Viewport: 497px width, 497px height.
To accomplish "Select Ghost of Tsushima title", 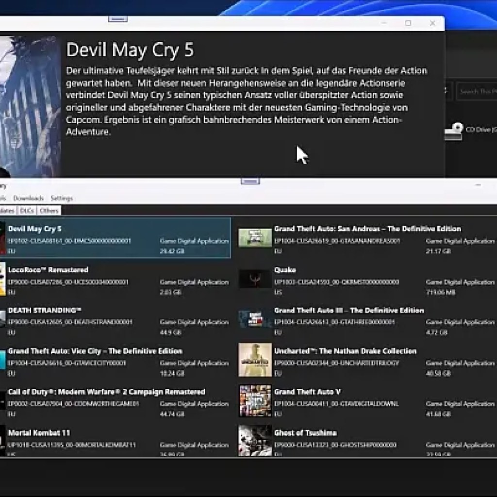I will pyautogui.click(x=305, y=432).
